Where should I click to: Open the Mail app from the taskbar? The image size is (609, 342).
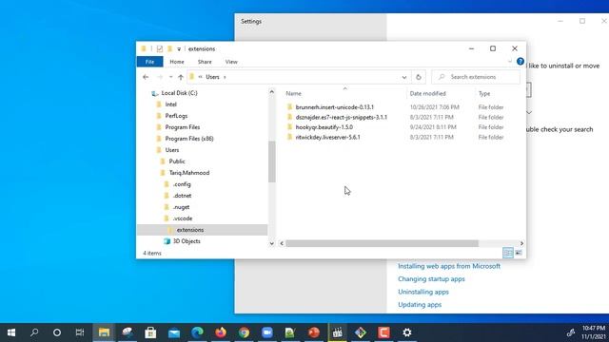tap(174, 332)
